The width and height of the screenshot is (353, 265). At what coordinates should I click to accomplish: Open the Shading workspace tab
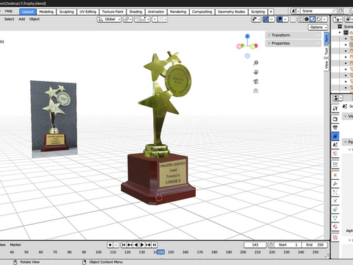tap(136, 12)
